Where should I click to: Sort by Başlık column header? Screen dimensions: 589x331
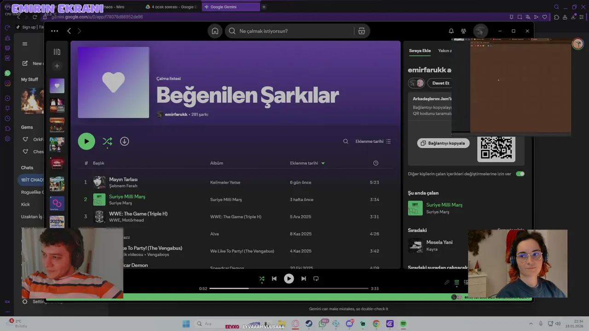[98, 163]
